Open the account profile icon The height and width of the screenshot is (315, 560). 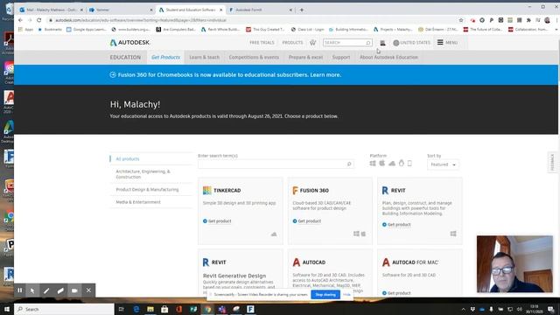click(382, 43)
